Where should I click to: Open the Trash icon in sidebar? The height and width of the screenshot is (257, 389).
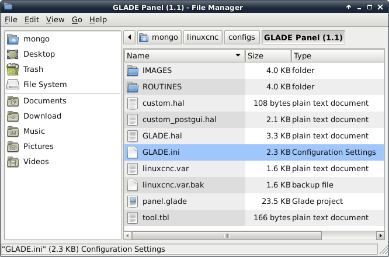pyautogui.click(x=13, y=69)
